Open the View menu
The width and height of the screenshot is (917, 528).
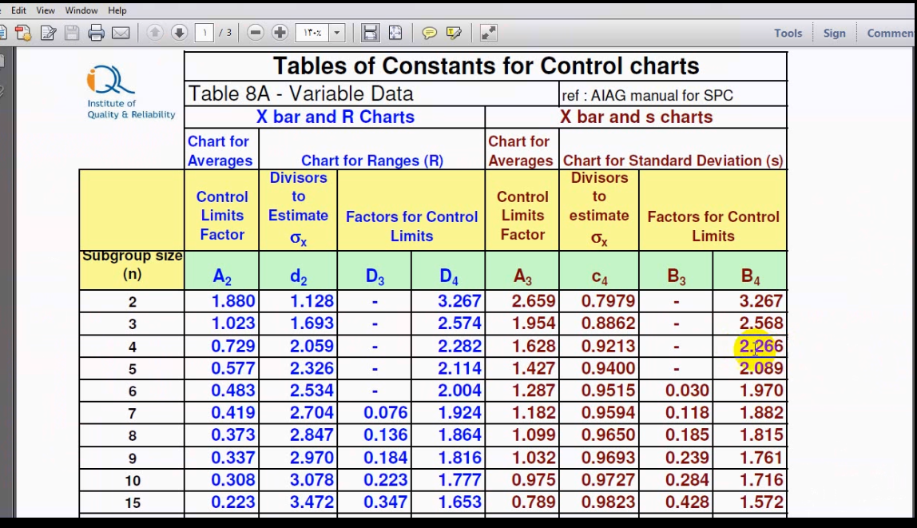tap(46, 10)
